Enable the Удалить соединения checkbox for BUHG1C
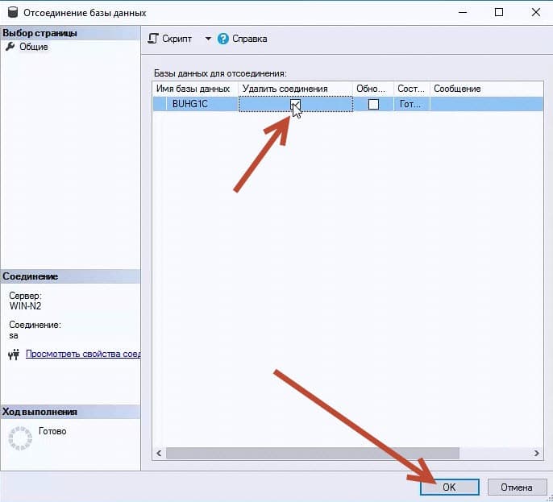 296,104
